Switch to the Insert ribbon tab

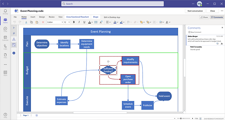33,17
